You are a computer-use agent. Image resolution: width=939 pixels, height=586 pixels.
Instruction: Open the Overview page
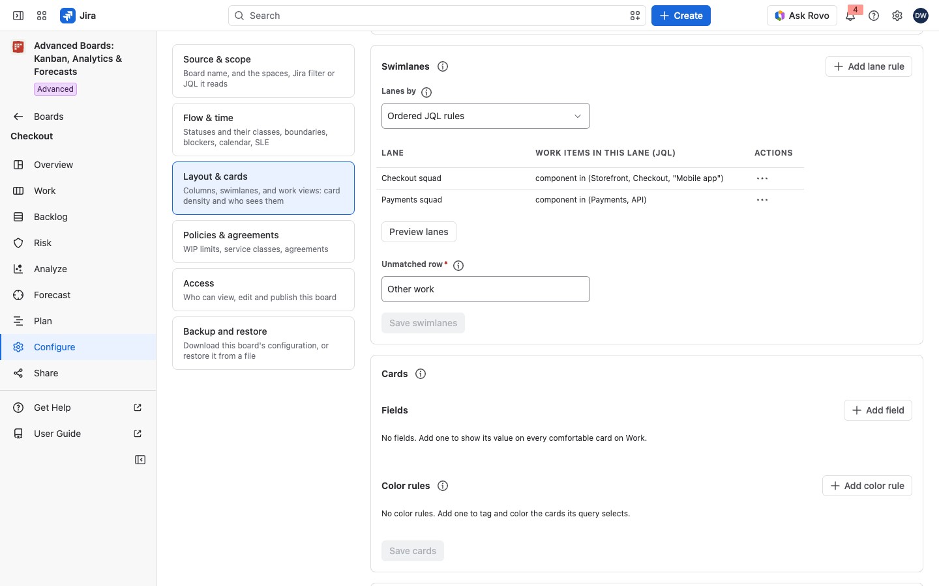pyautogui.click(x=78, y=165)
